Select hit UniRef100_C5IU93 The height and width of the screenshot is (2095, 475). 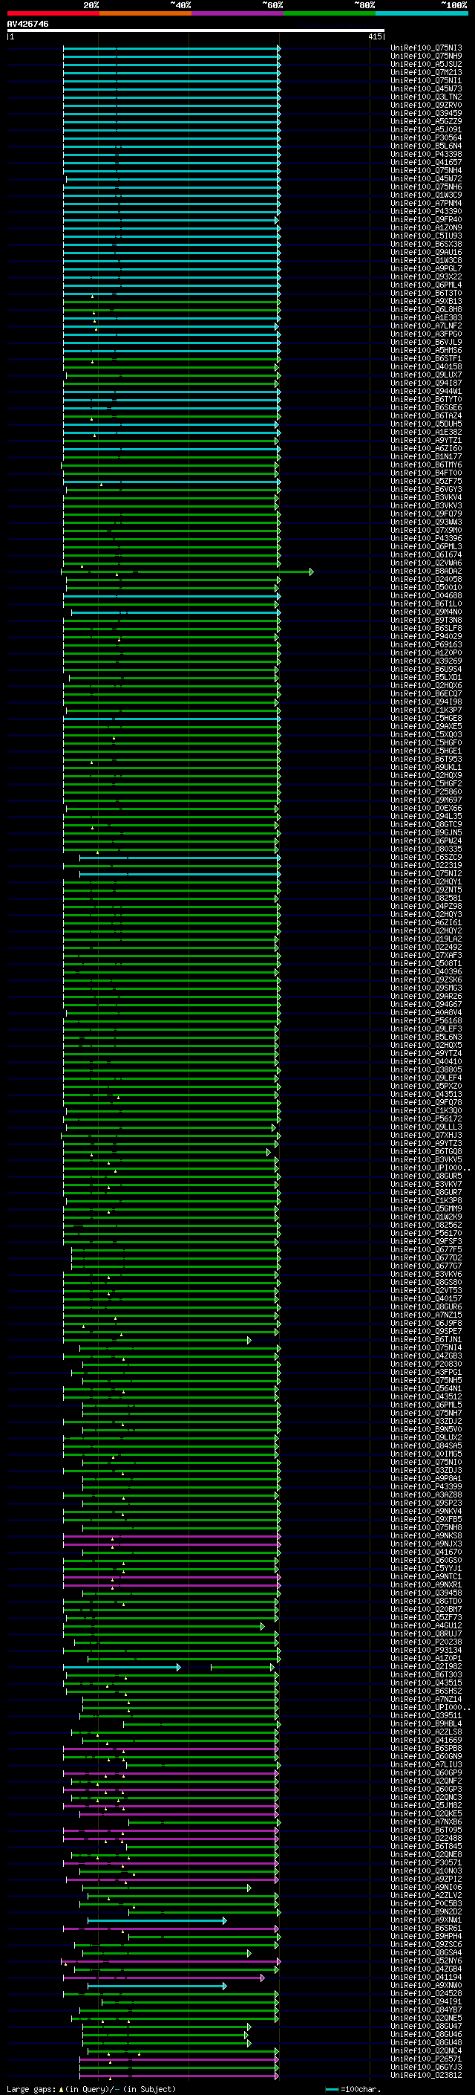(x=426, y=236)
